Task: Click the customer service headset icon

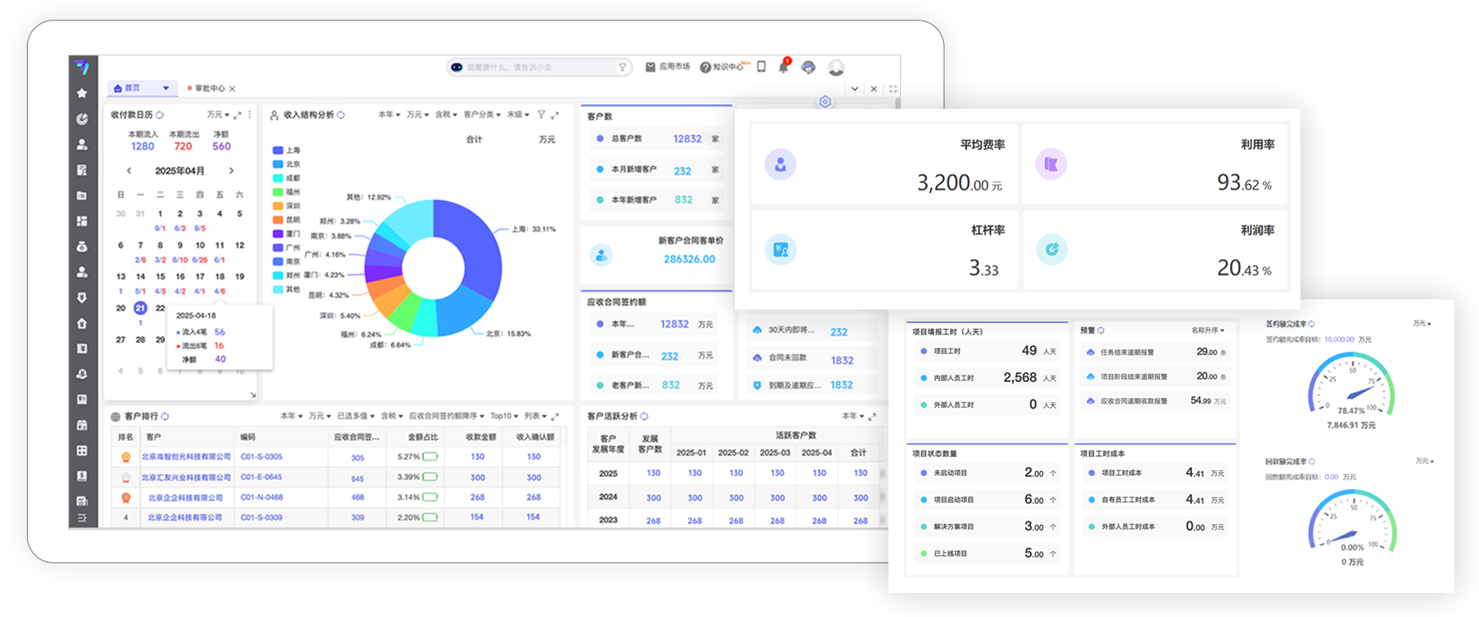Action: coord(809,67)
